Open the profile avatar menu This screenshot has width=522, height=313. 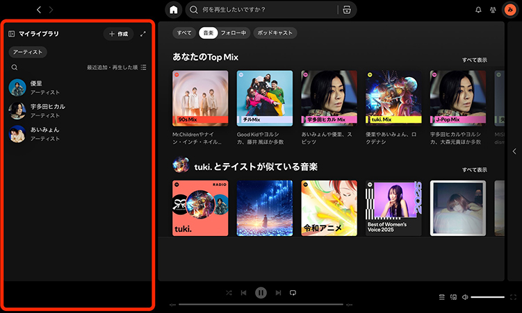tap(510, 10)
